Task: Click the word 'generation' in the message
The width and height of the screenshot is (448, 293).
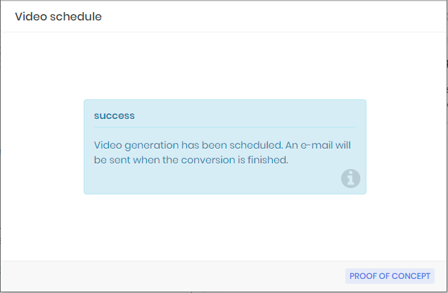Action: click(x=152, y=146)
